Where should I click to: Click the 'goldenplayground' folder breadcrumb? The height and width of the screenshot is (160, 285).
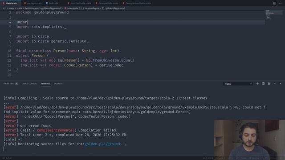(x=51, y=8)
